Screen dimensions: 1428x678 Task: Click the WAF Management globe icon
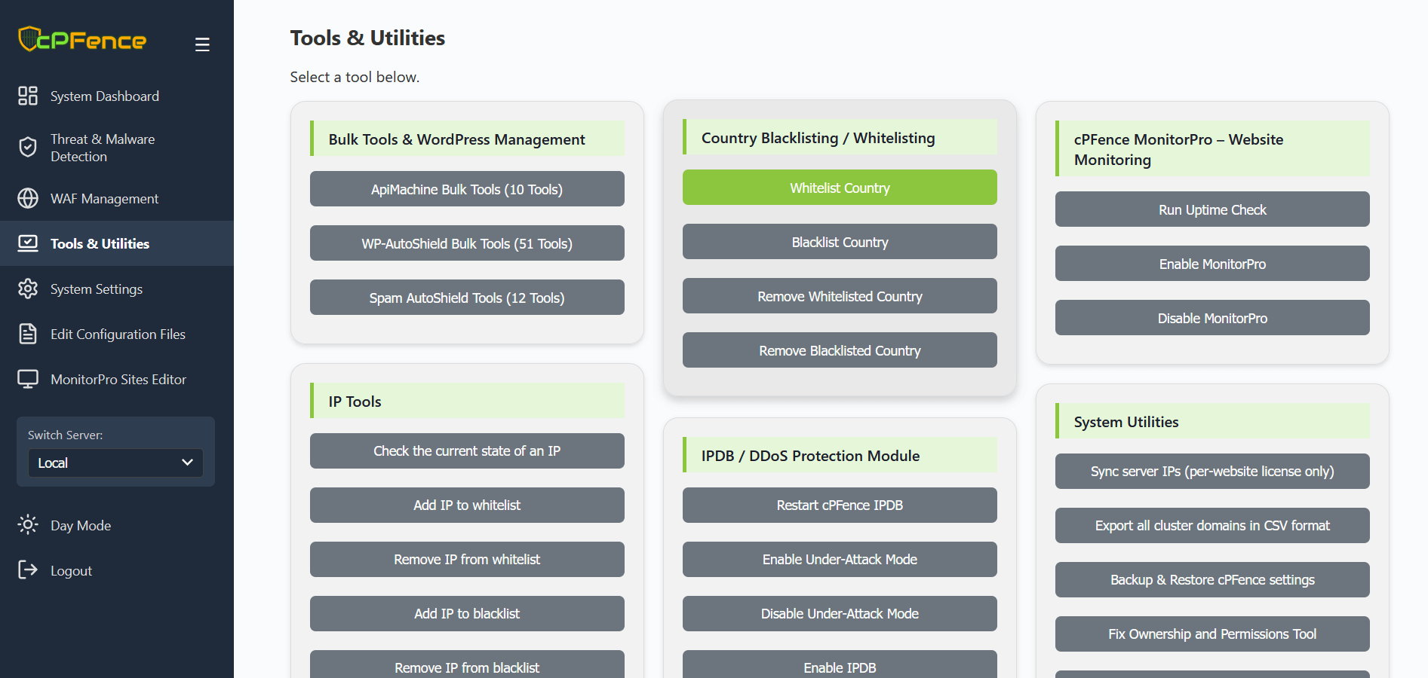pyautogui.click(x=28, y=198)
